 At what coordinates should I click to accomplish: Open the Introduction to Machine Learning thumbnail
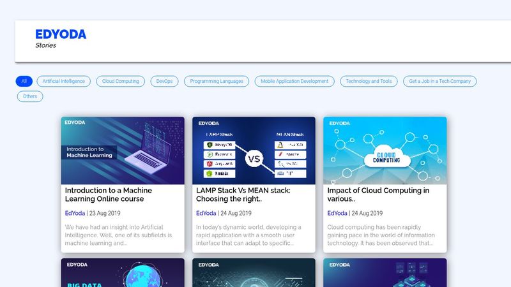point(123,151)
